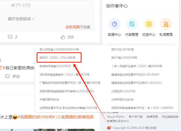Image resolution: width=181 pixels, height=131 pixels.
Task: Click (京)网药械信息备字（2023）entry
Action: coord(65,75)
